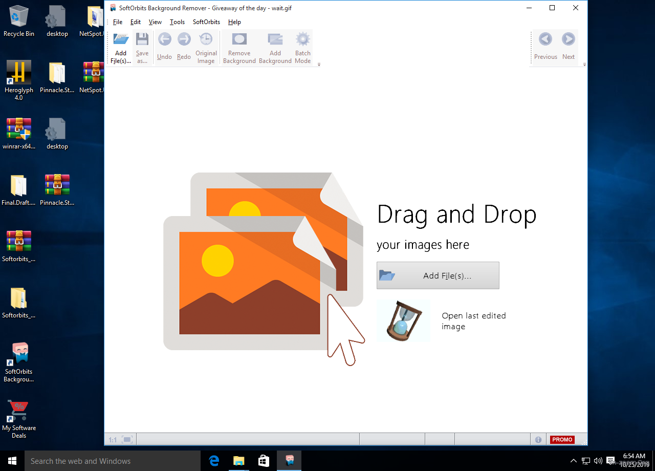Open the File menu
The image size is (655, 471).
(118, 22)
